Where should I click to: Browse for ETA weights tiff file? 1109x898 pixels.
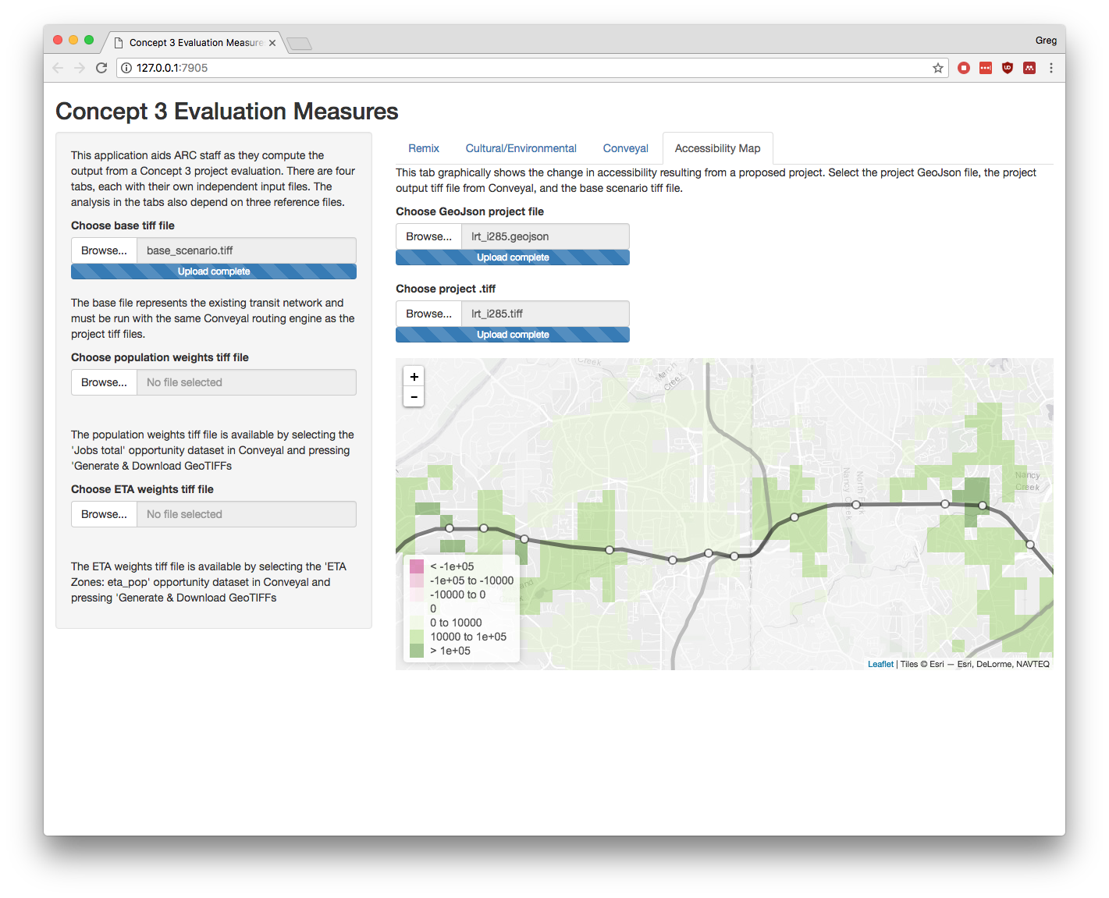coord(104,514)
